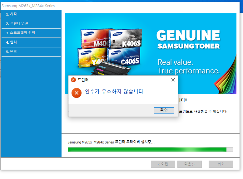Select step 4. 설치 in the sidebar
Image resolution: width=243 pixels, height=179 pixels.
(x=31, y=42)
